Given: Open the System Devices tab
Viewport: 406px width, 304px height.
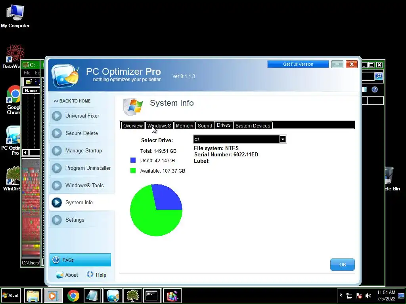Looking at the screenshot, I should (x=253, y=125).
